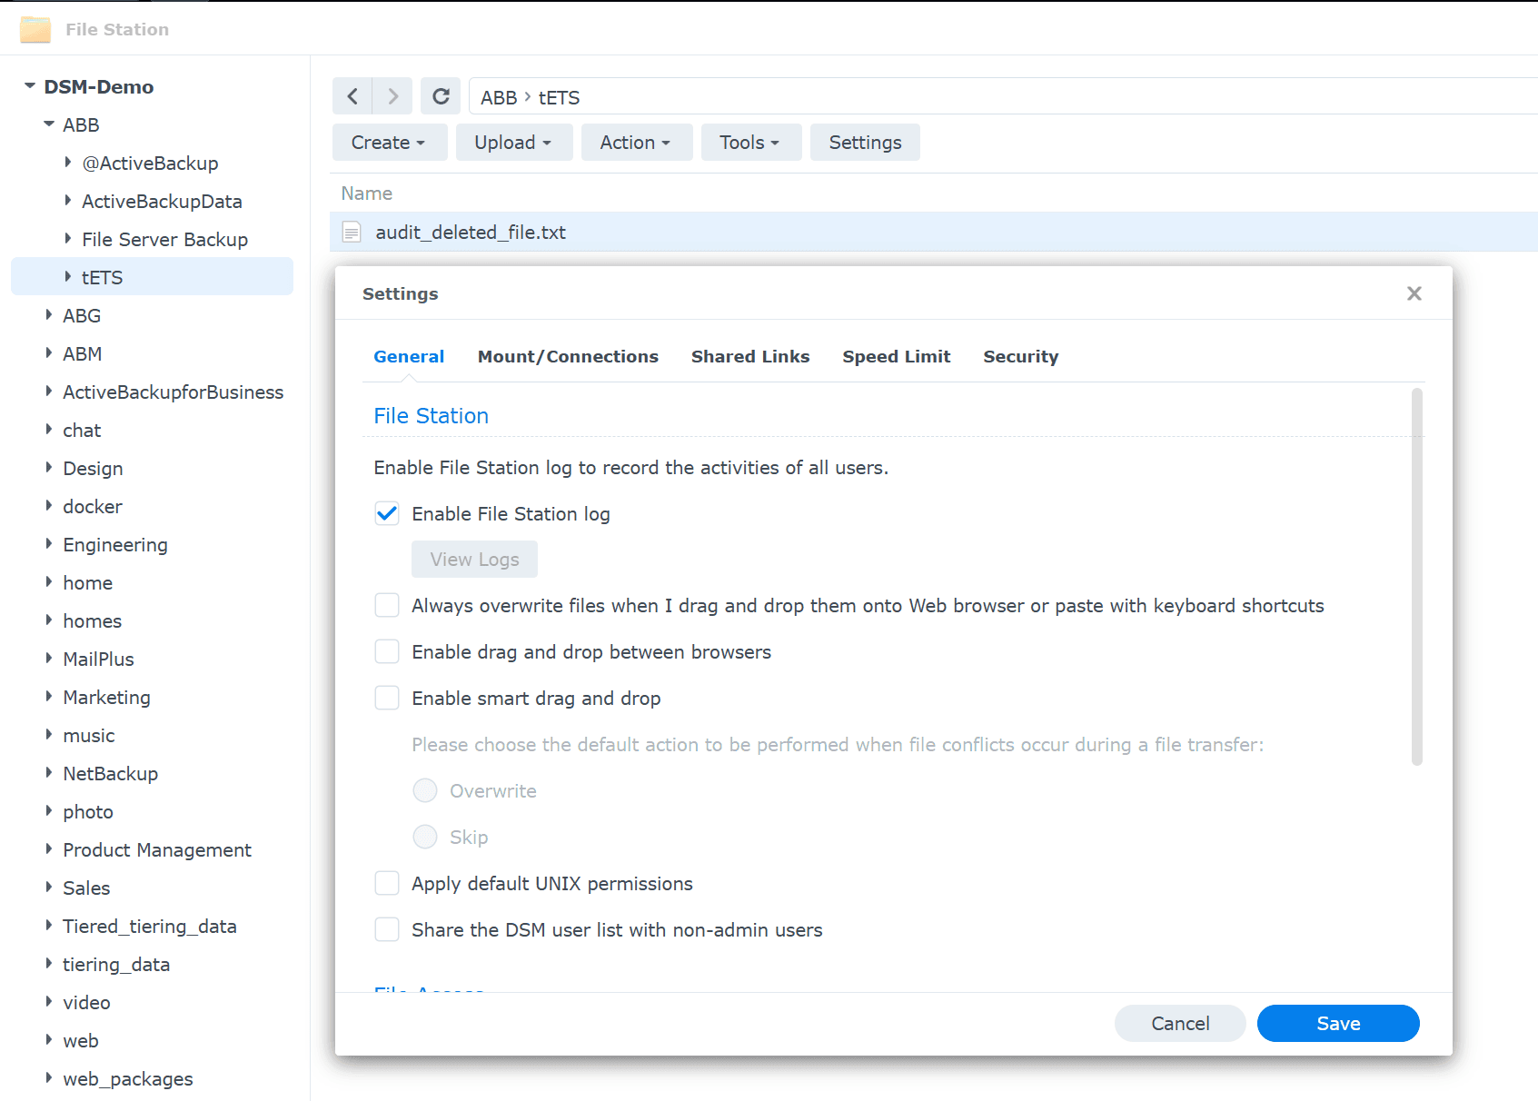This screenshot has height=1101, width=1538.
Task: Collapse the ABB folder arrow
Action: point(49,124)
